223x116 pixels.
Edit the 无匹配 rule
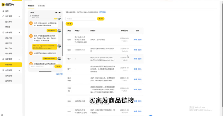135,90
